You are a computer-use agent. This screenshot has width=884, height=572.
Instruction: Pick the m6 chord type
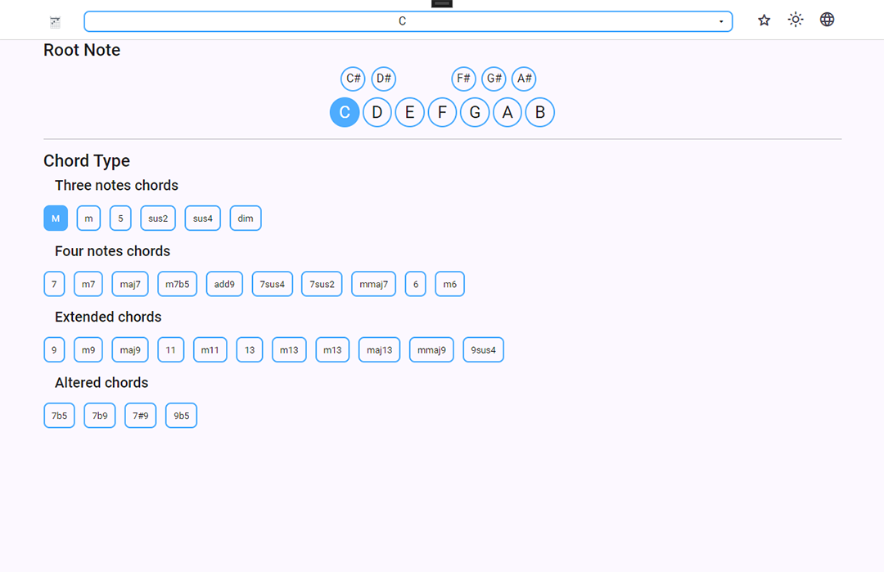[449, 284]
